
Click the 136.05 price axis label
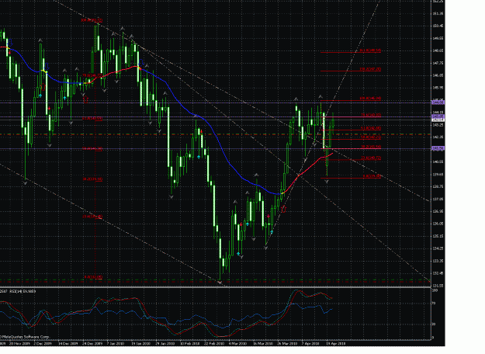pyautogui.click(x=438, y=224)
